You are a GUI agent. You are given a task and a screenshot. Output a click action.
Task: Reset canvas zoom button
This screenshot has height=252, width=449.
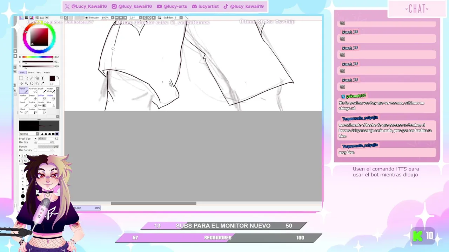(x=125, y=17)
